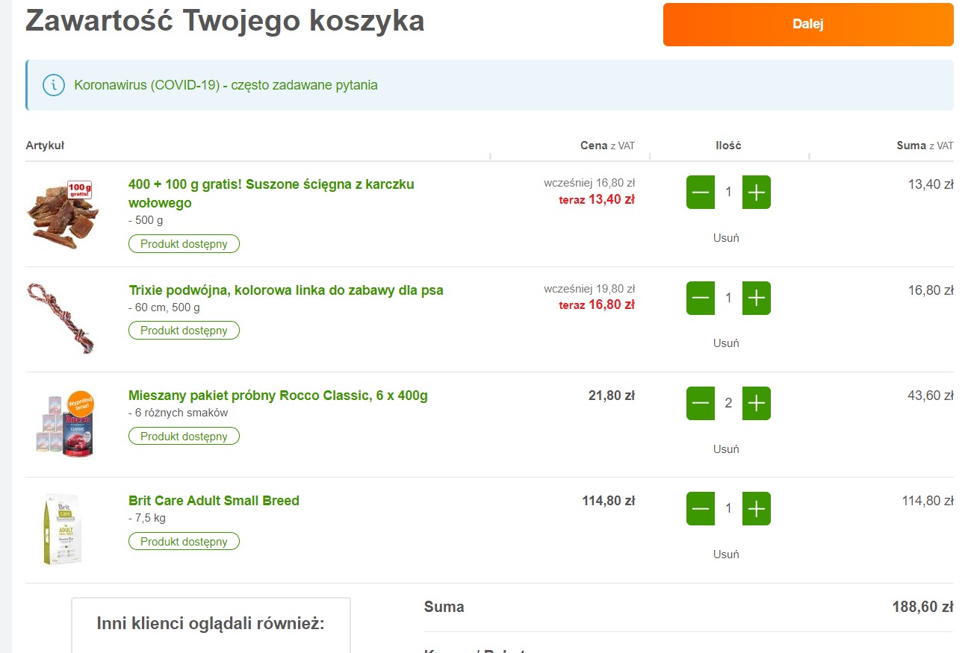Click Usuń under Rocco Classic quantity
The height and width of the screenshot is (653, 968).
[726, 449]
